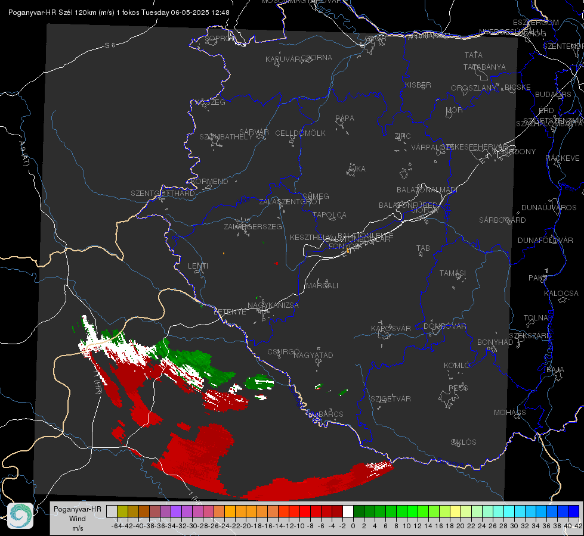Viewport: 584px width, 536px height.
Task: Click the ZALAEGERSZEG label
Action: (x=253, y=226)
